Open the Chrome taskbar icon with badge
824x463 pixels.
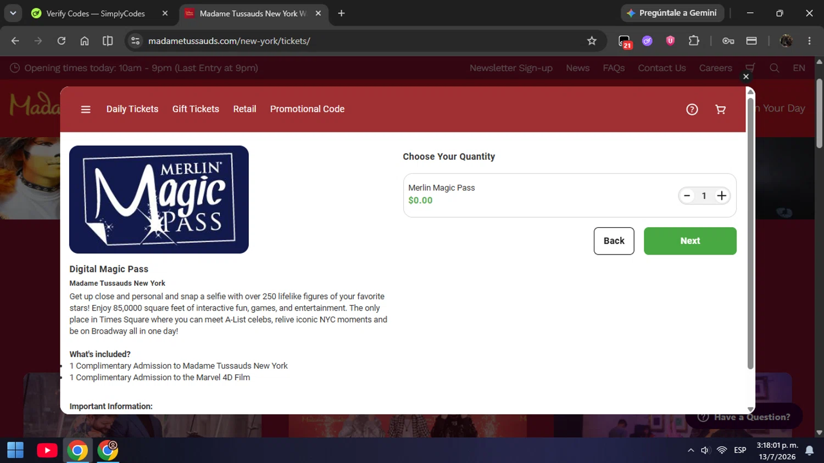(x=108, y=450)
